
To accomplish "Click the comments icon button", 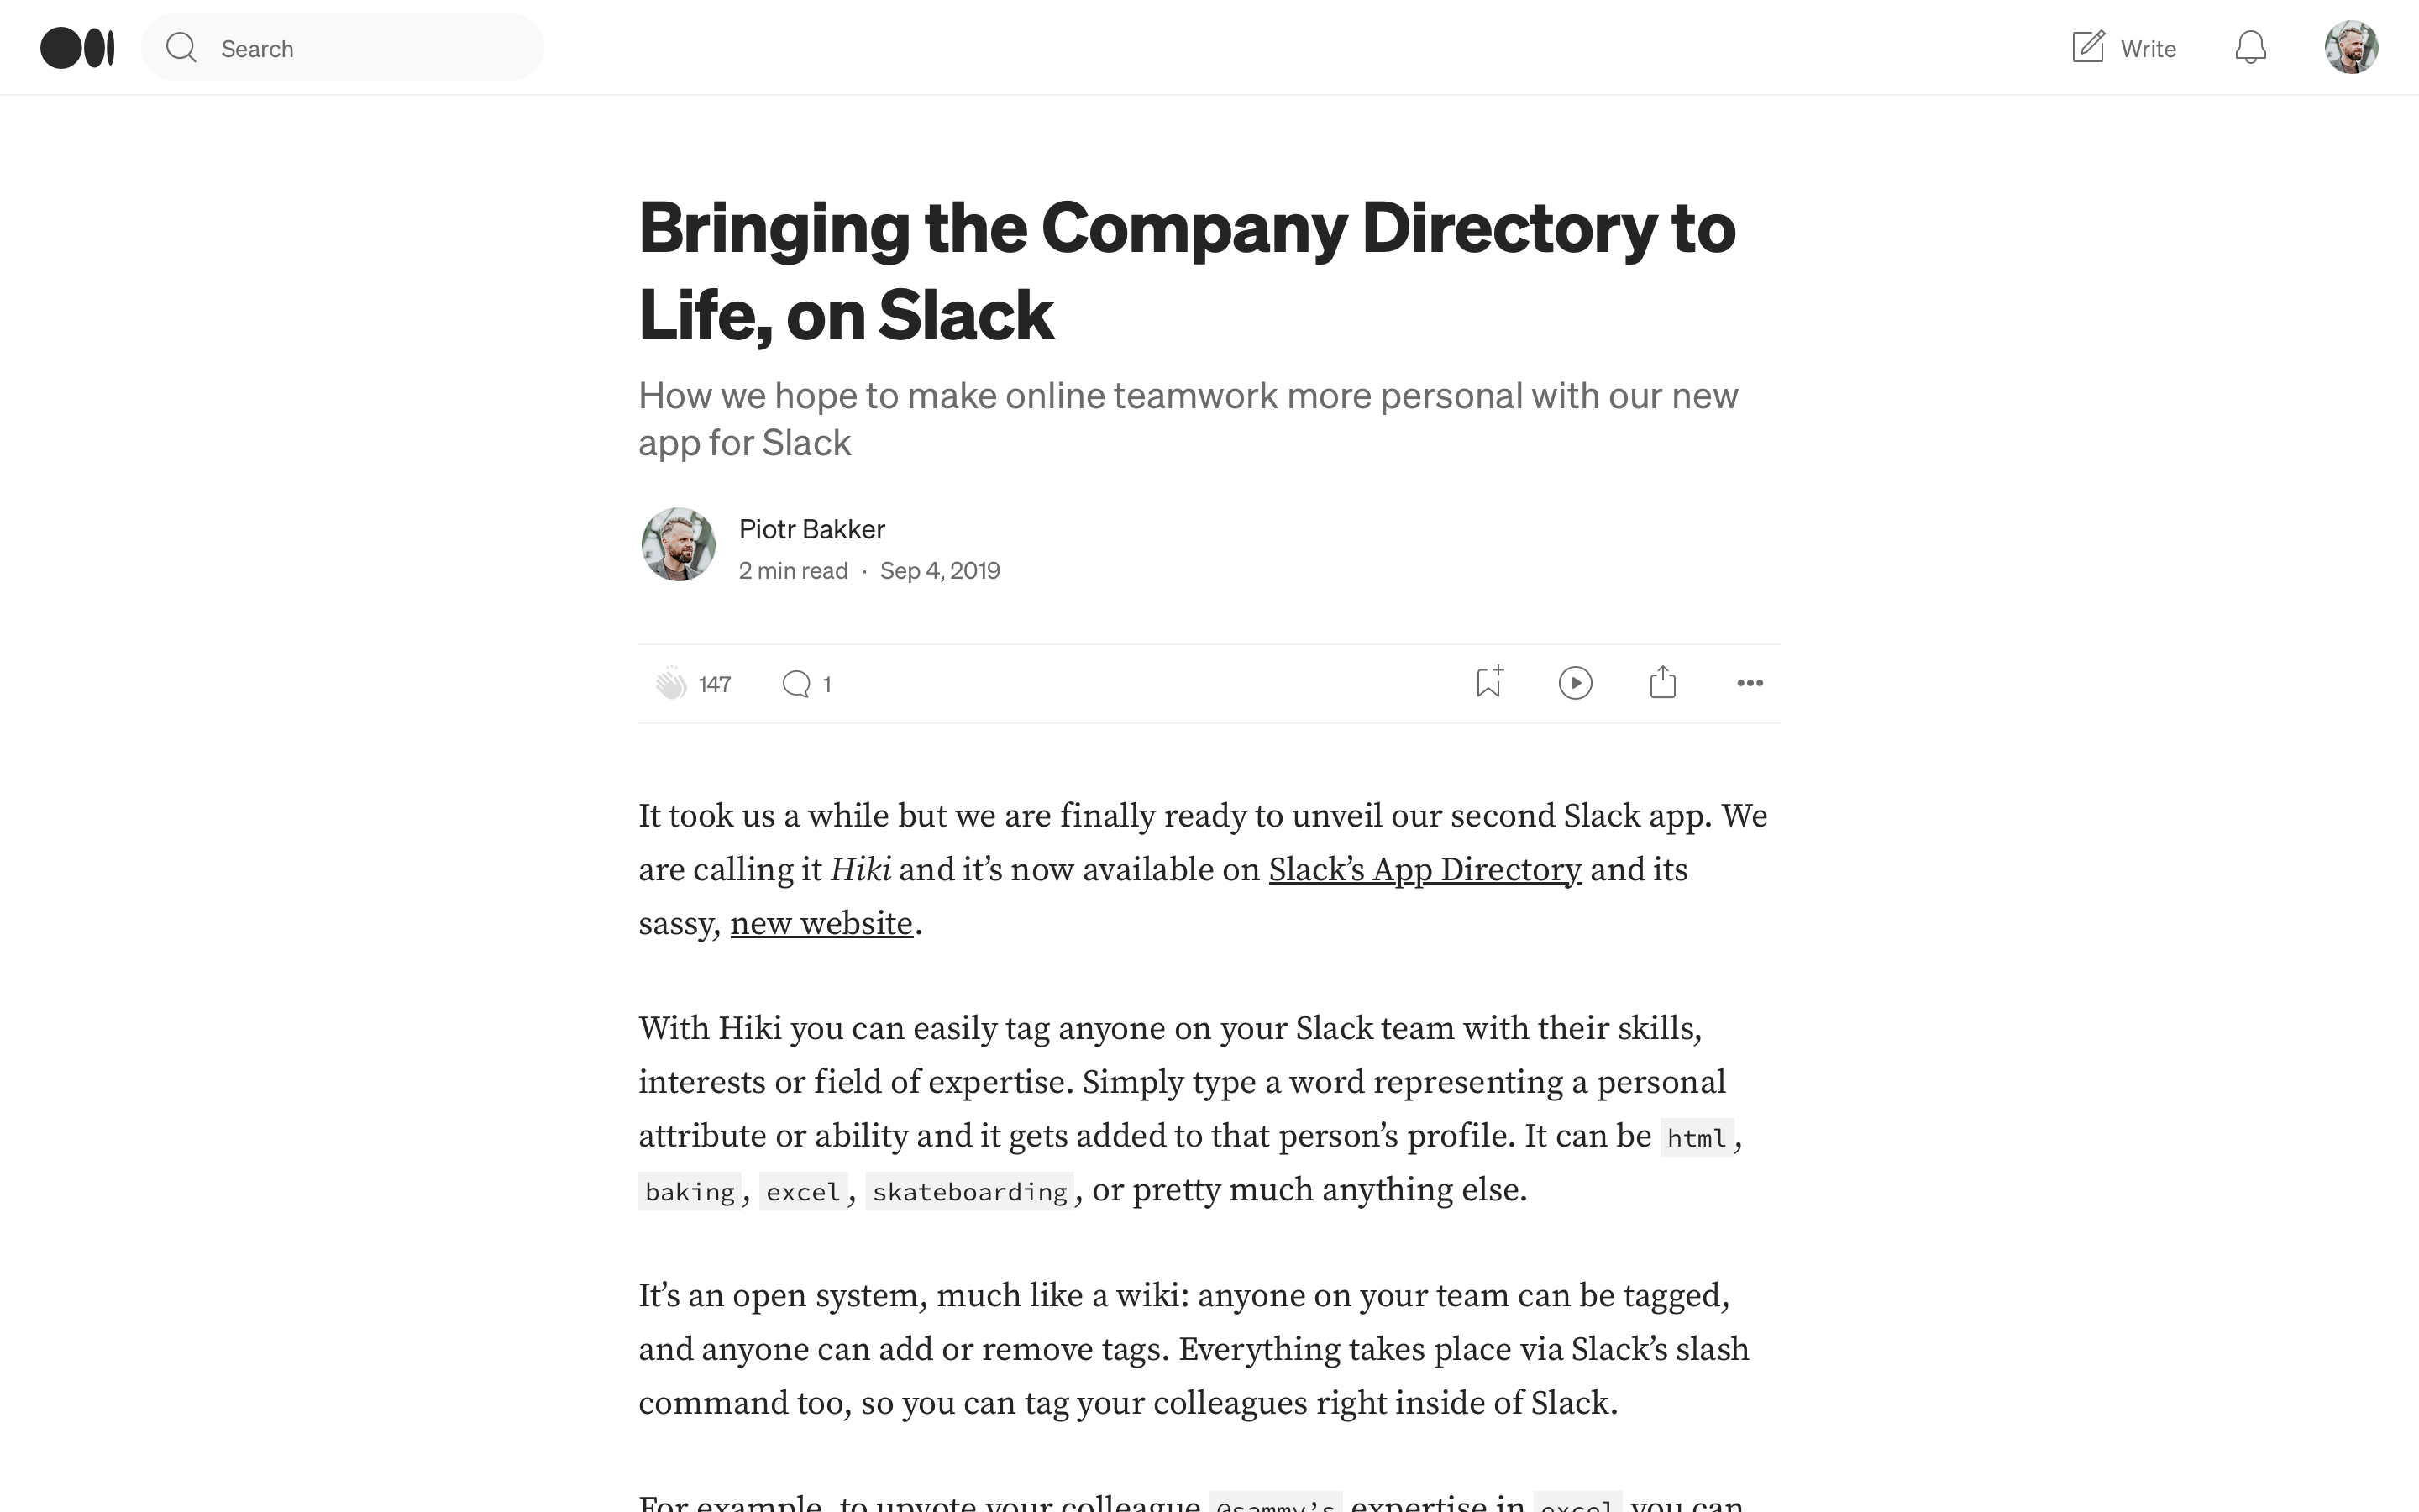I will [x=796, y=683].
